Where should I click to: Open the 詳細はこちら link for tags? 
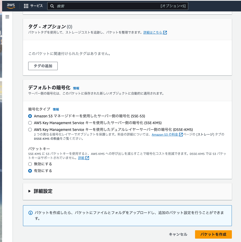point(152,32)
